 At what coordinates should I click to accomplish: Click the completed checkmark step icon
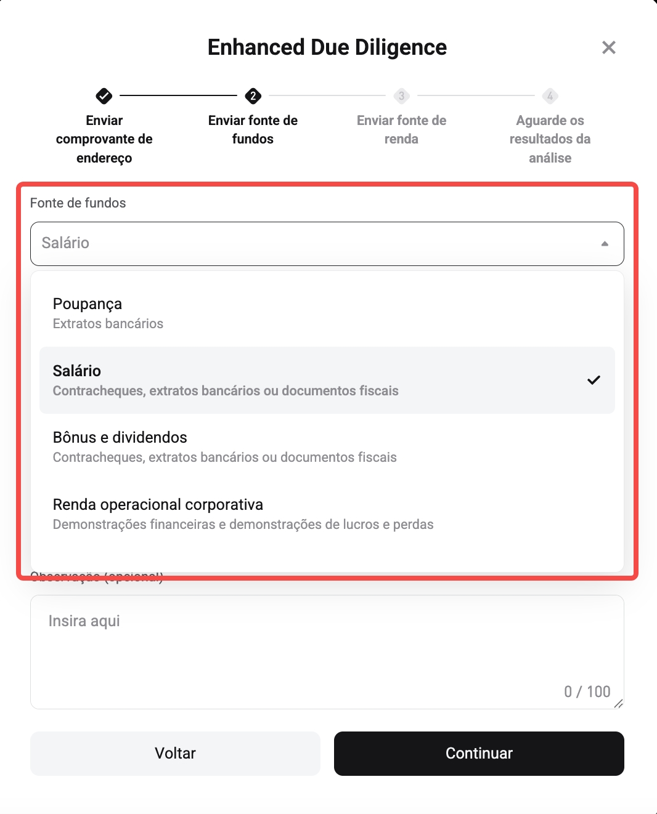[104, 96]
